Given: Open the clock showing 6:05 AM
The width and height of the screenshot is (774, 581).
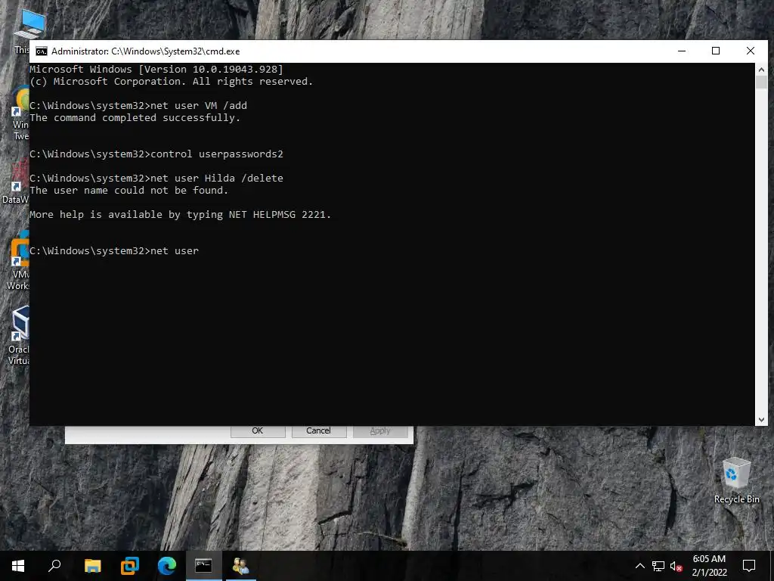Looking at the screenshot, I should pyautogui.click(x=709, y=566).
